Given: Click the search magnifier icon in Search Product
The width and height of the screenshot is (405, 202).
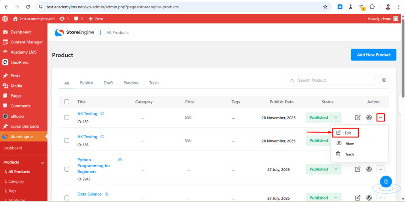Looking at the screenshot, I should pos(292,80).
